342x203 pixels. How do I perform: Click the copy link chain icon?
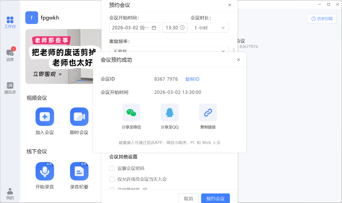[208, 113]
